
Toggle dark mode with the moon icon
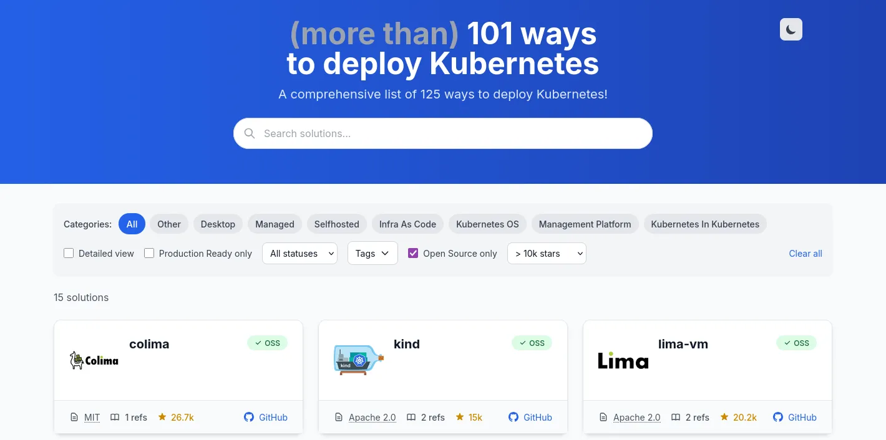click(x=791, y=29)
